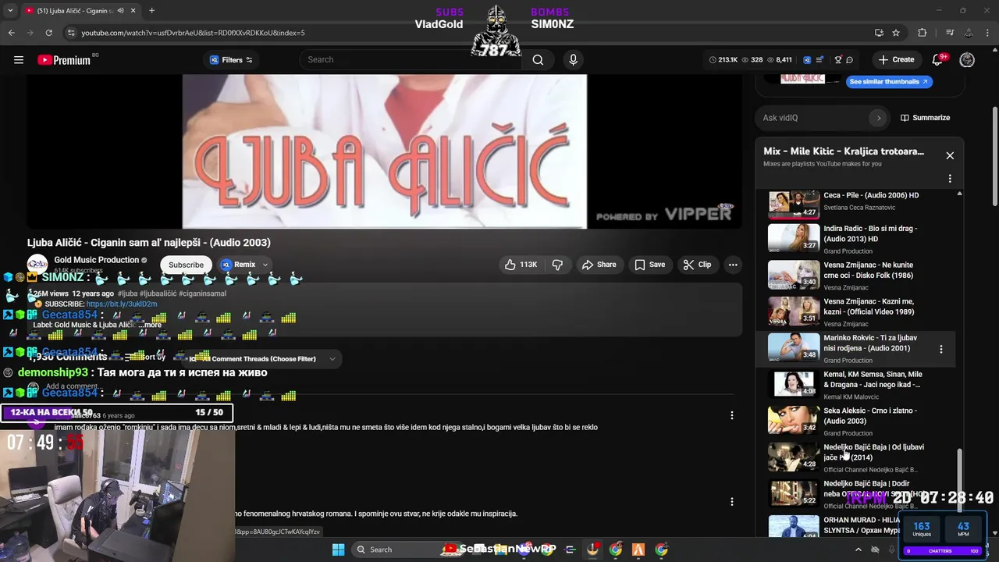The height and width of the screenshot is (562, 999).
Task: Click the Create button
Action: (x=896, y=59)
